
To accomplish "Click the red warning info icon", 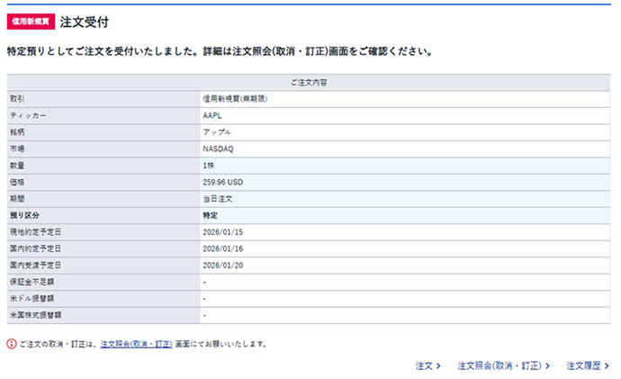I will coord(11,344).
